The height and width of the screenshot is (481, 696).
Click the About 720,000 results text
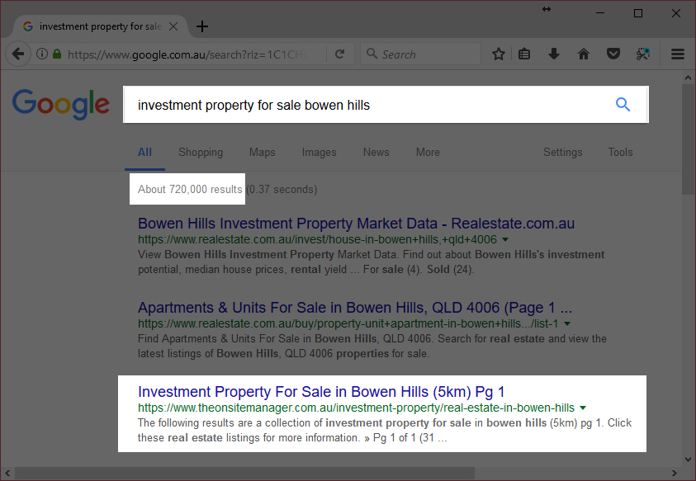point(190,190)
